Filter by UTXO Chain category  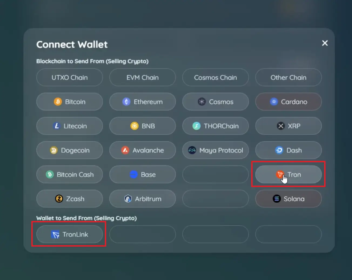69,78
